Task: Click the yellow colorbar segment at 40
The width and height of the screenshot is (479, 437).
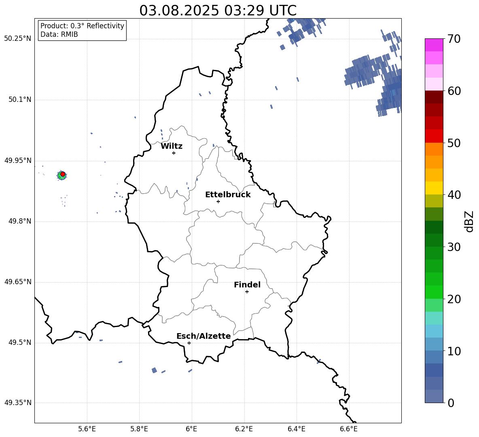Action: 434,188
